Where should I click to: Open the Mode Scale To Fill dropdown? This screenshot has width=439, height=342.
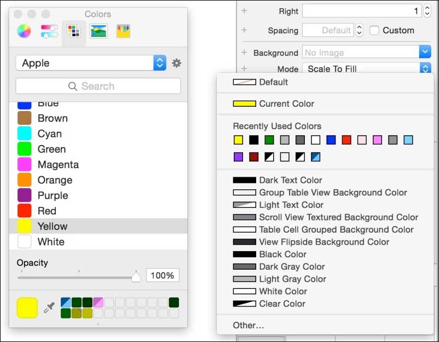click(x=425, y=69)
